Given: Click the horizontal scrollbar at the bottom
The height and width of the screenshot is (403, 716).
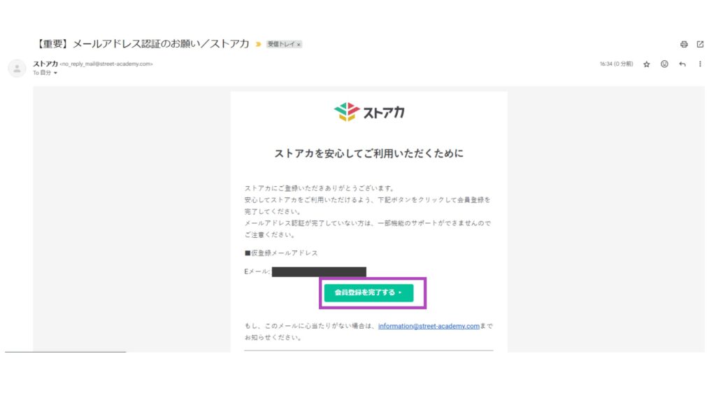Looking at the screenshot, I should [65, 352].
